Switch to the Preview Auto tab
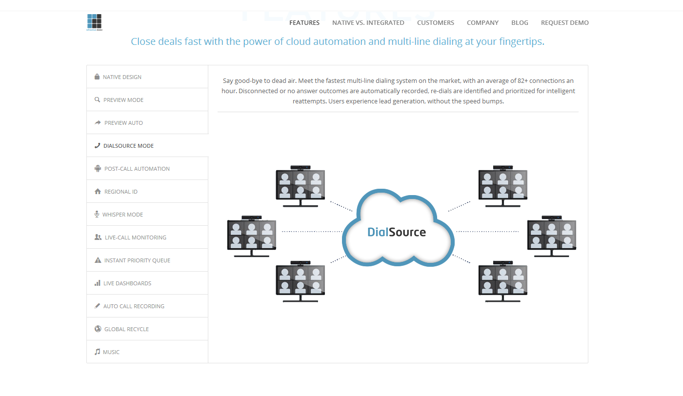The width and height of the screenshot is (683, 396). coord(147,122)
